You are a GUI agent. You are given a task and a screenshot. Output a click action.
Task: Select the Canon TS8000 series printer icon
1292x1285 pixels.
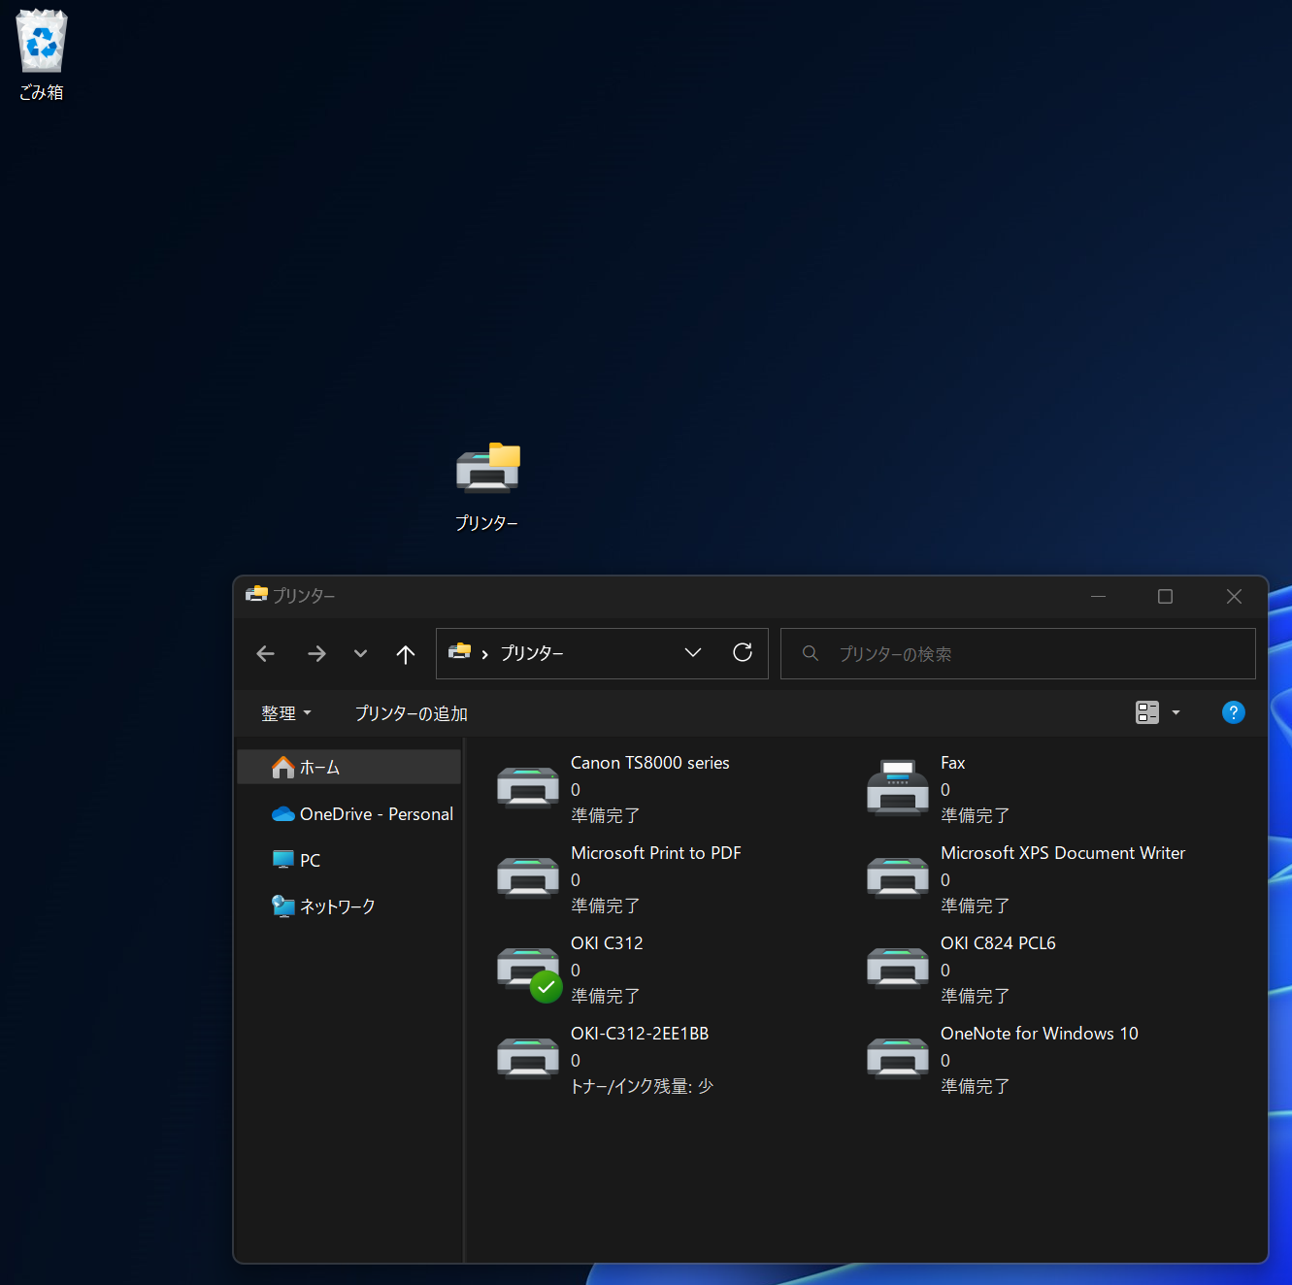coord(527,787)
